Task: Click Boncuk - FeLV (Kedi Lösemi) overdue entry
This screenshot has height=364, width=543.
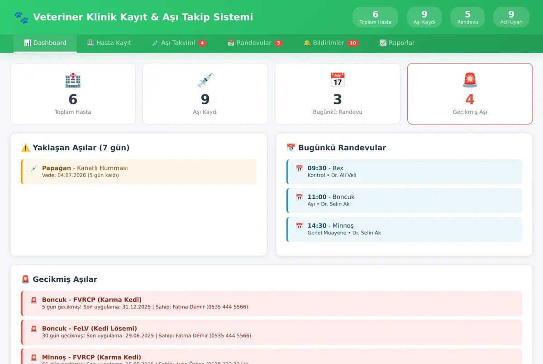Action: tap(271, 332)
